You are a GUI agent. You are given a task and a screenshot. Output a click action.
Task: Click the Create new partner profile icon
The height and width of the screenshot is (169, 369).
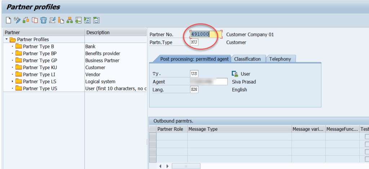pyautogui.click(x=8, y=20)
